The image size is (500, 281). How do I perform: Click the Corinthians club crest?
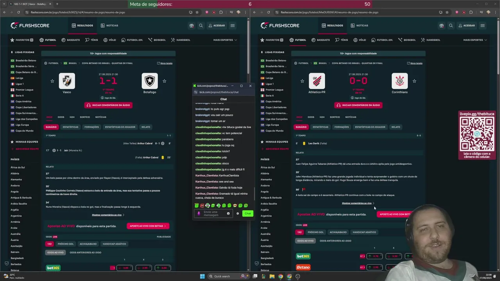coord(400,81)
